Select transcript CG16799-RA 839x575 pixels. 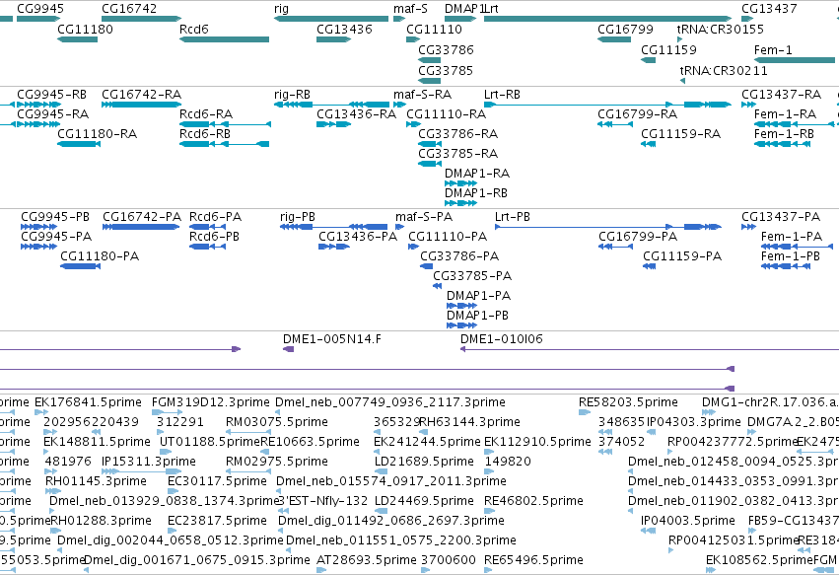tap(637, 114)
